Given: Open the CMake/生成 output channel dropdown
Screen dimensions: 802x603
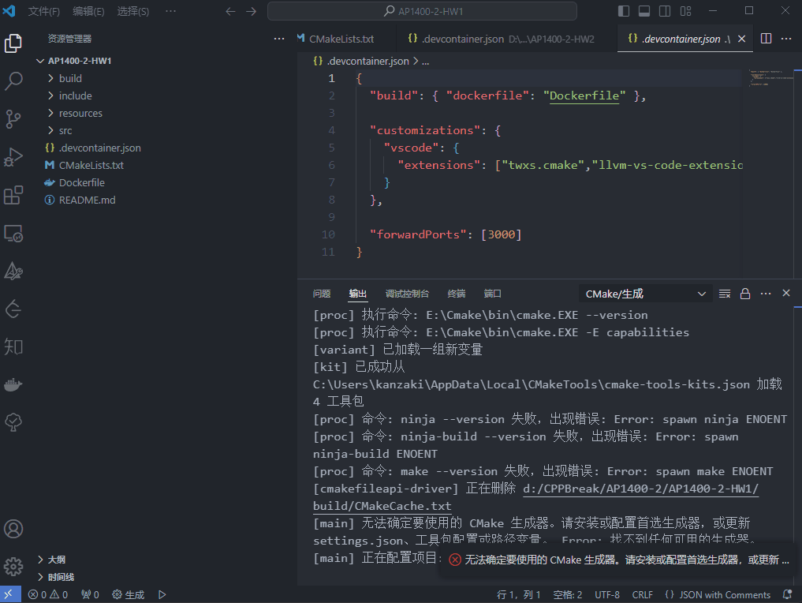Looking at the screenshot, I should coord(646,294).
